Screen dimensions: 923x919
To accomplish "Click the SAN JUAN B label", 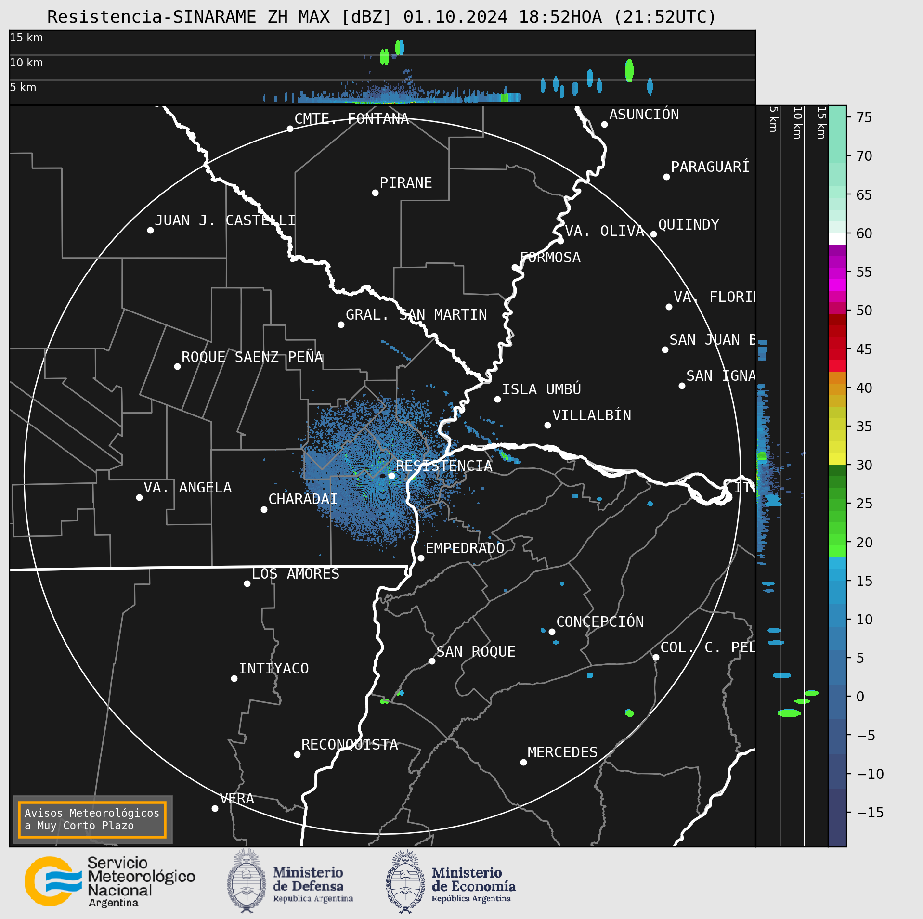I will [x=713, y=340].
